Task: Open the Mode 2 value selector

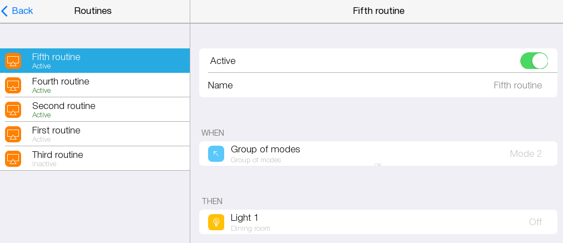Action: pos(525,153)
